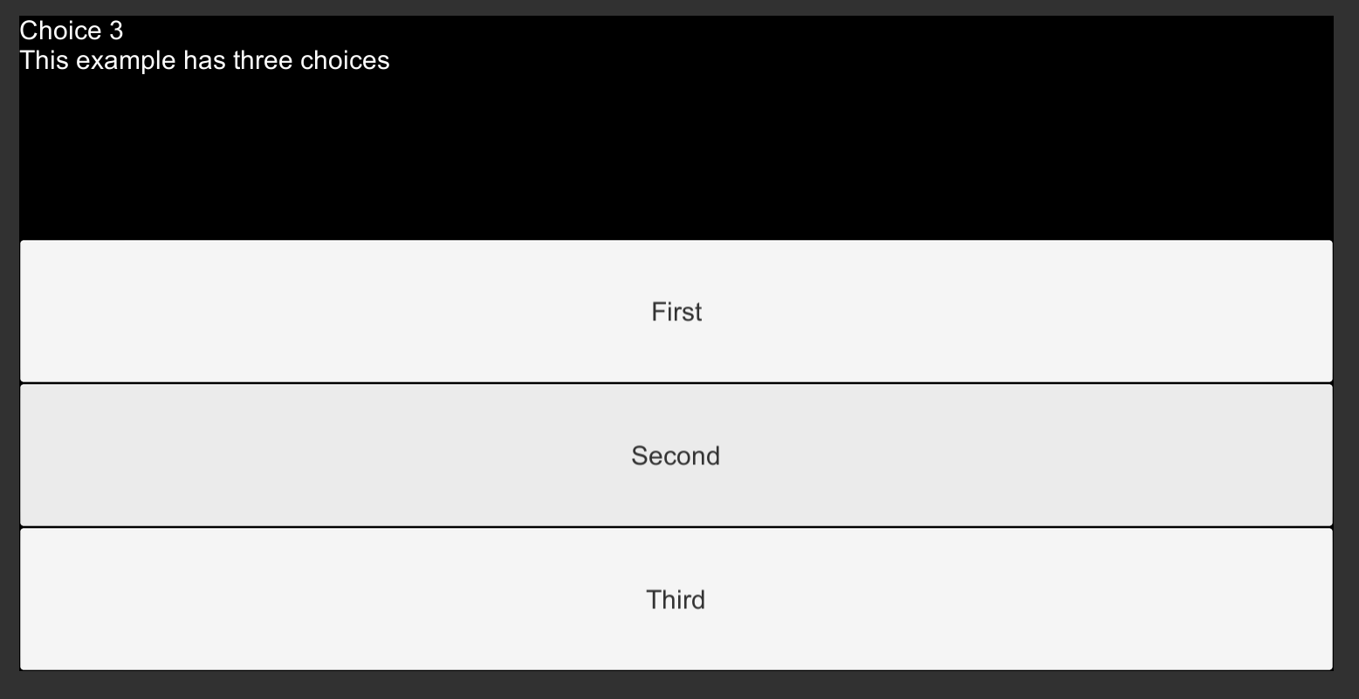Pick Second as your answer
1359x699 pixels.
(x=676, y=456)
